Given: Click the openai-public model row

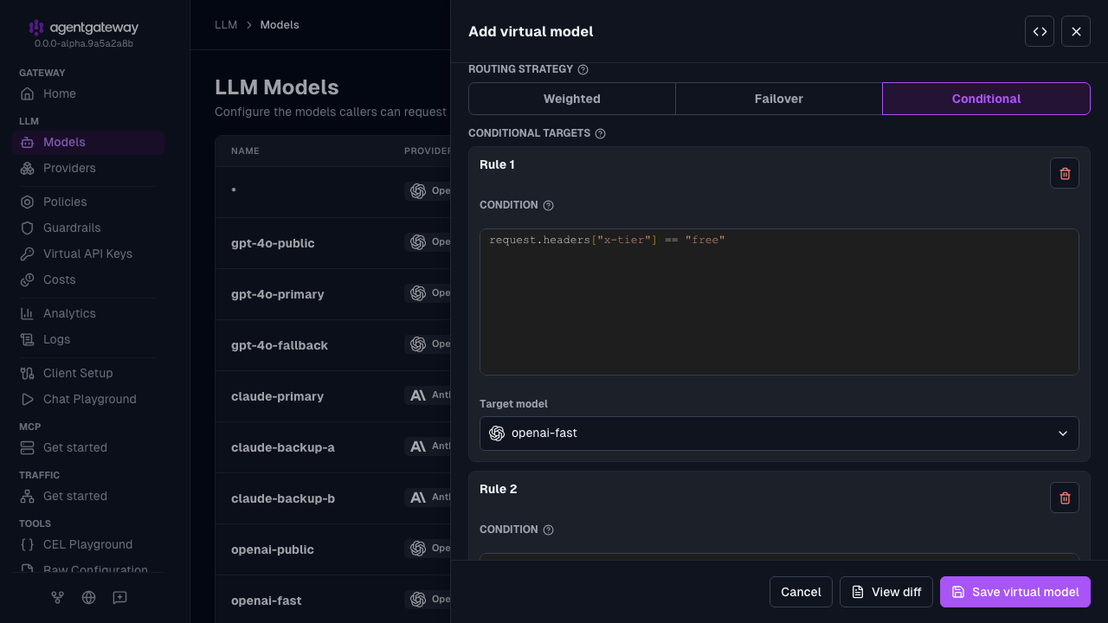Looking at the screenshot, I should [333, 549].
